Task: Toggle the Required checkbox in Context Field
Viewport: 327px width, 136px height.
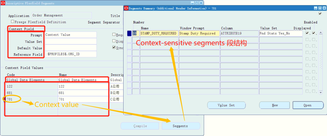Action: [114, 34]
